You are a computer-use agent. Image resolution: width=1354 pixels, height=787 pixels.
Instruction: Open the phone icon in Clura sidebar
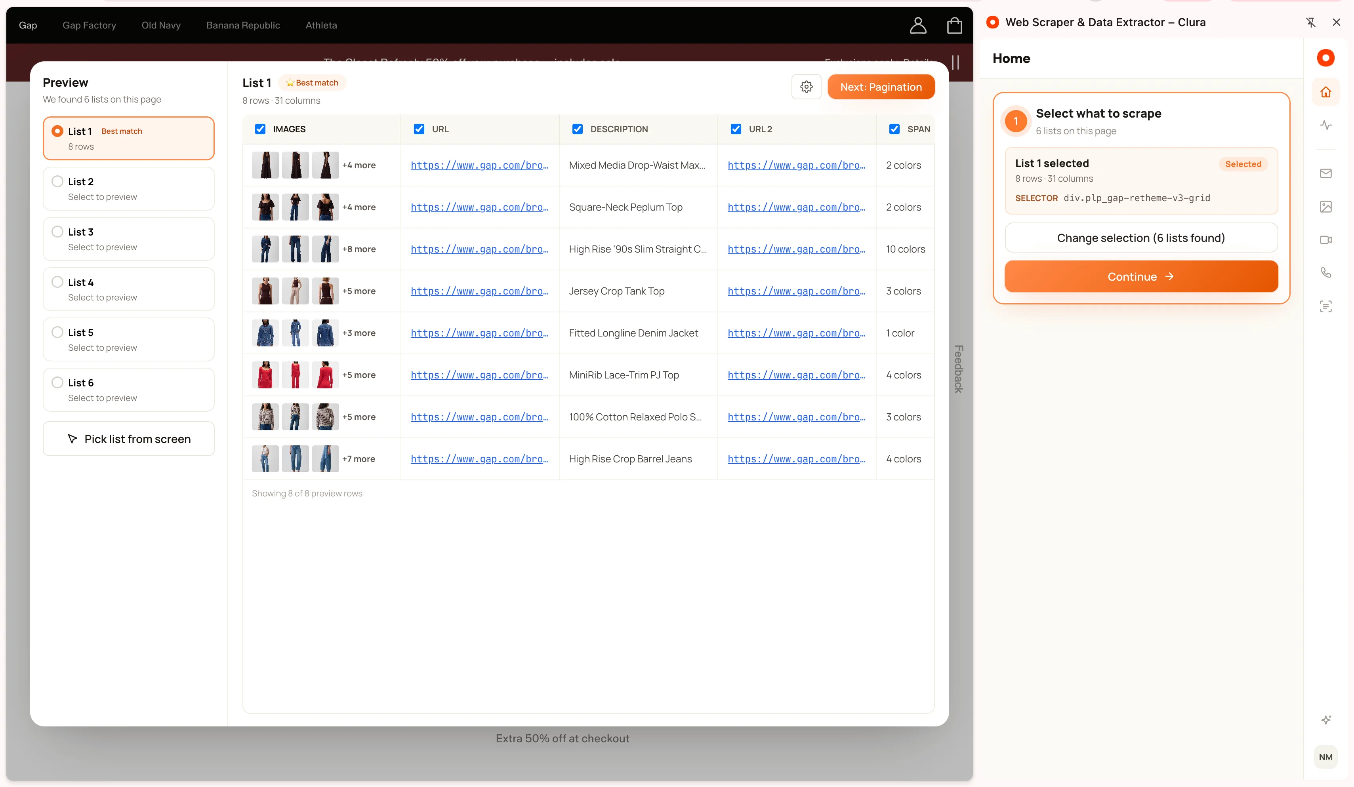(1325, 273)
